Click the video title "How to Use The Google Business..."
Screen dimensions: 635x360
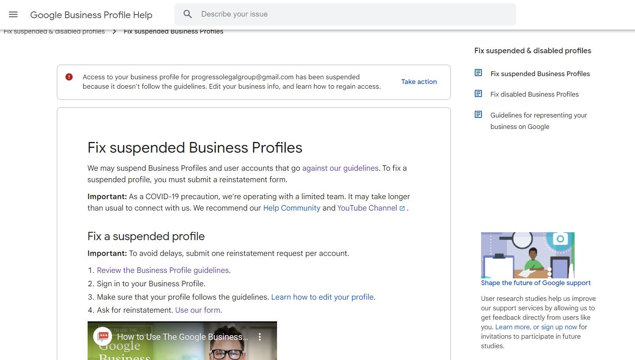pyautogui.click(x=182, y=337)
